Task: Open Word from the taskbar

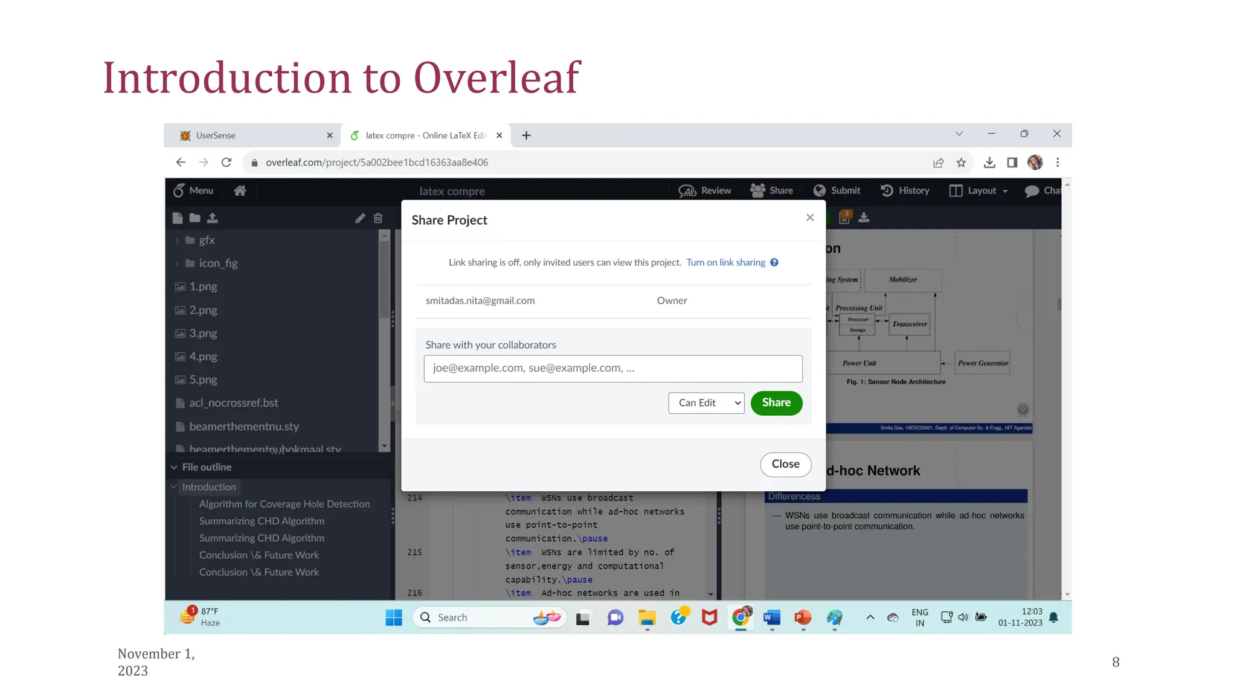Action: pyautogui.click(x=772, y=617)
